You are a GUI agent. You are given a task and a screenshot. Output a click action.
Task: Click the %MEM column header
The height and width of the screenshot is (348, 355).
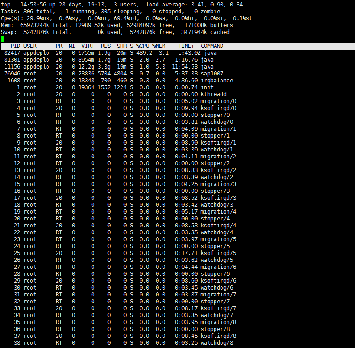(x=159, y=46)
